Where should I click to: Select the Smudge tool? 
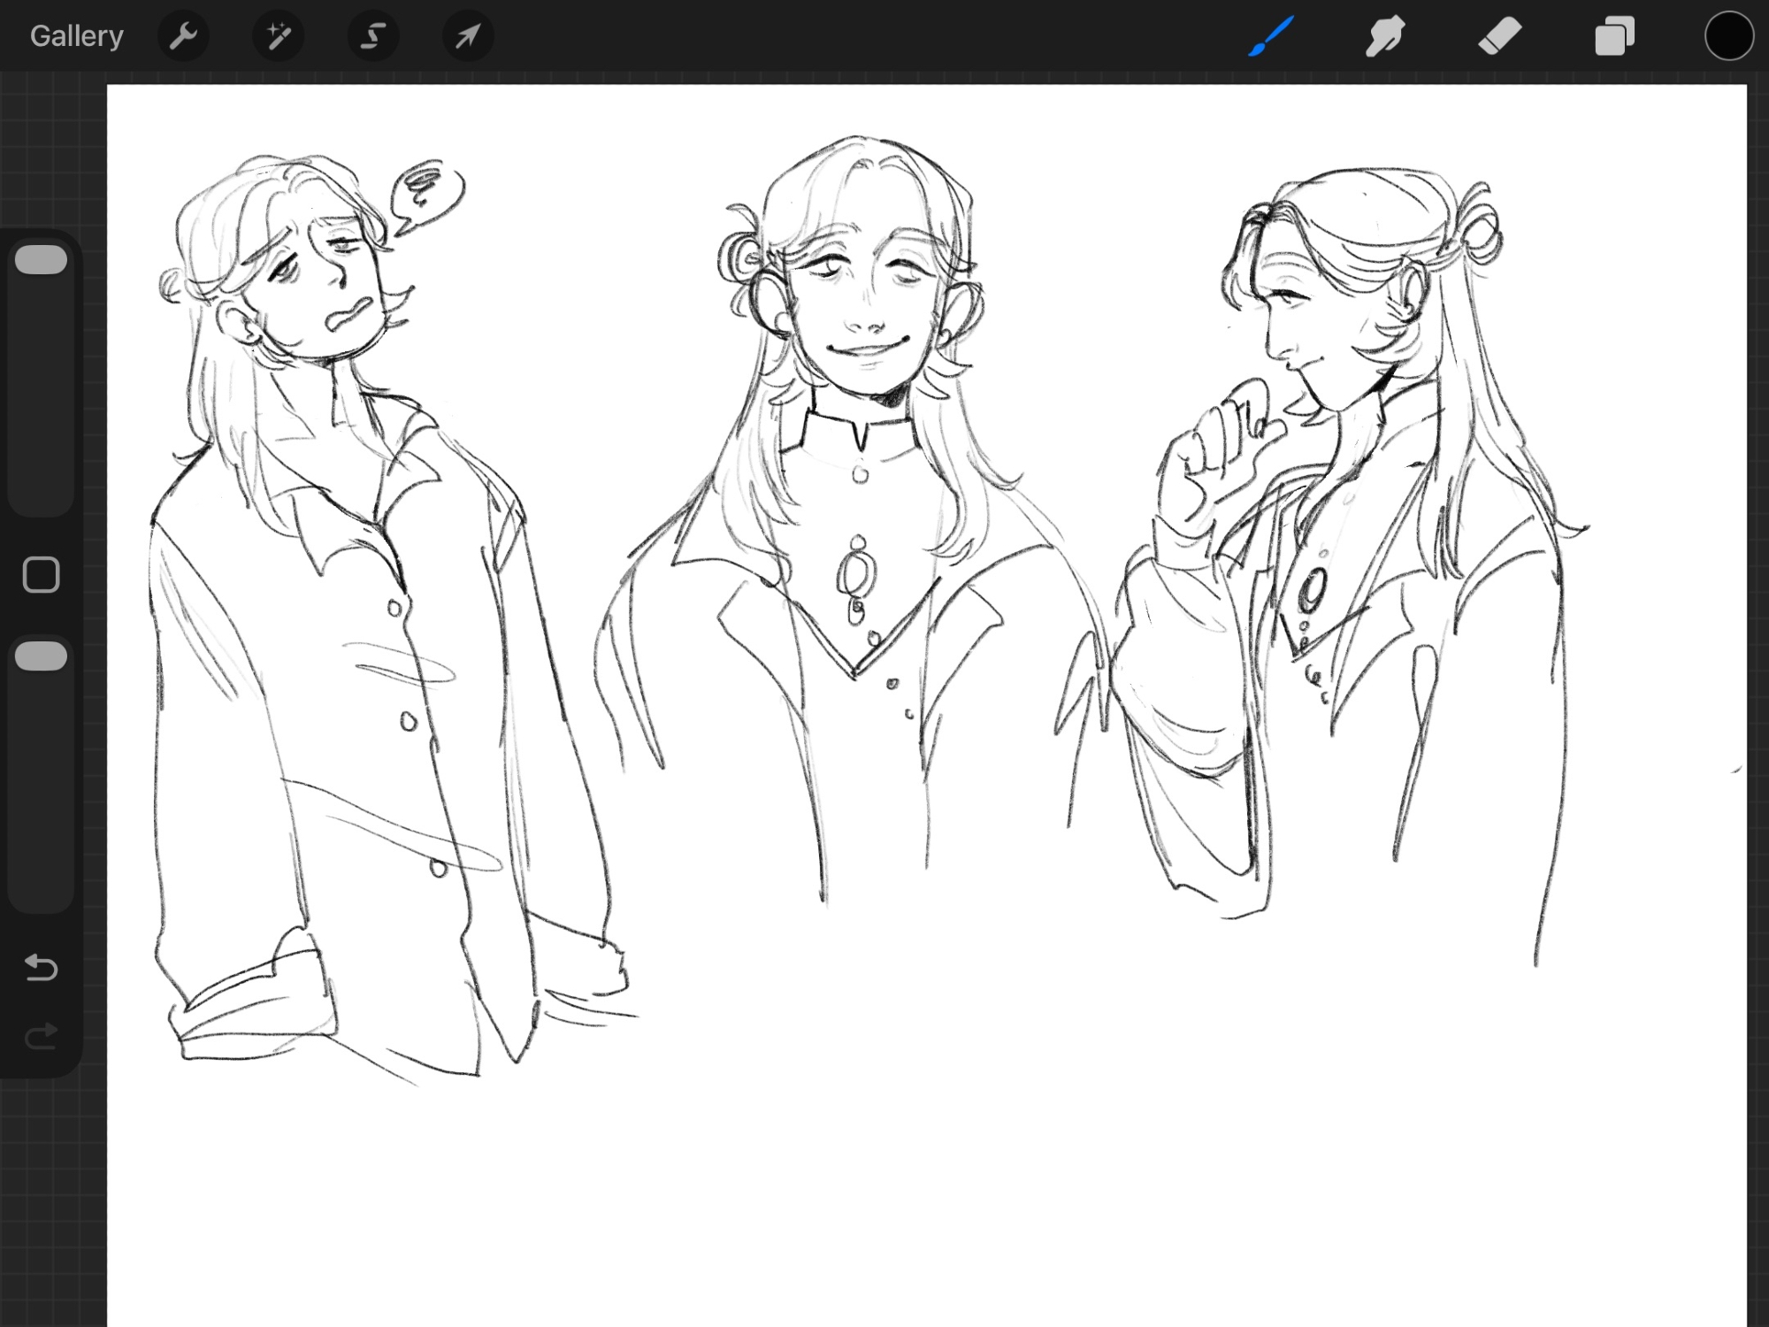coord(1384,36)
